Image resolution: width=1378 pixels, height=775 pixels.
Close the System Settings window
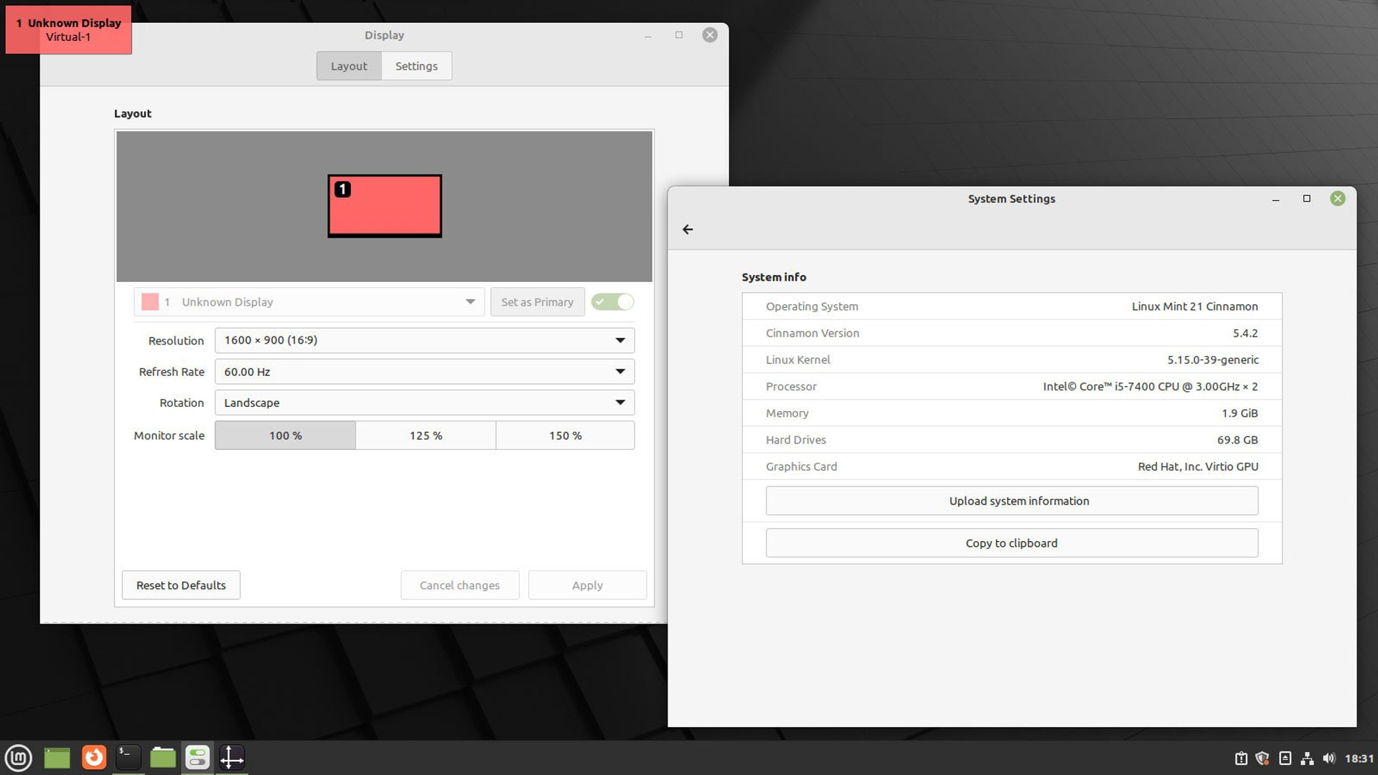click(x=1337, y=199)
